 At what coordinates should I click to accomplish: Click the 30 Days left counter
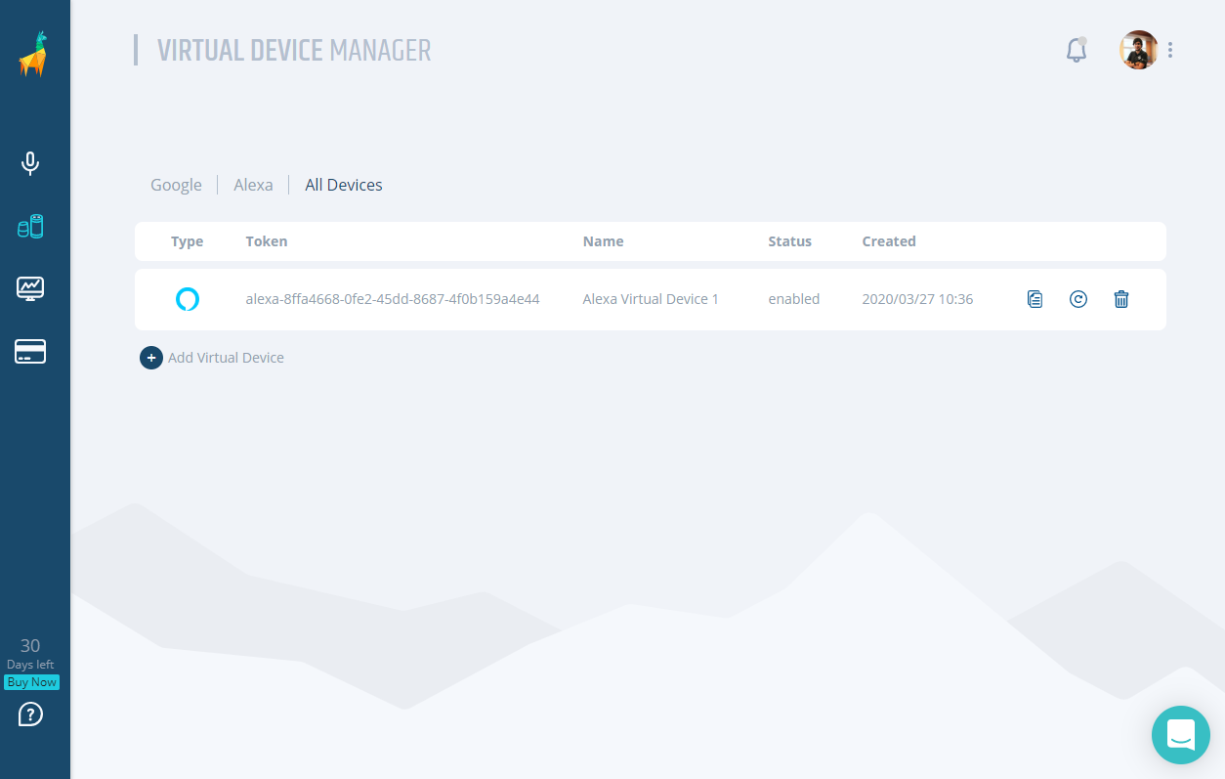(30, 654)
